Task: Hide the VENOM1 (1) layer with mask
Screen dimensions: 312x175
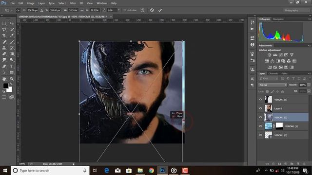Action: point(260,126)
